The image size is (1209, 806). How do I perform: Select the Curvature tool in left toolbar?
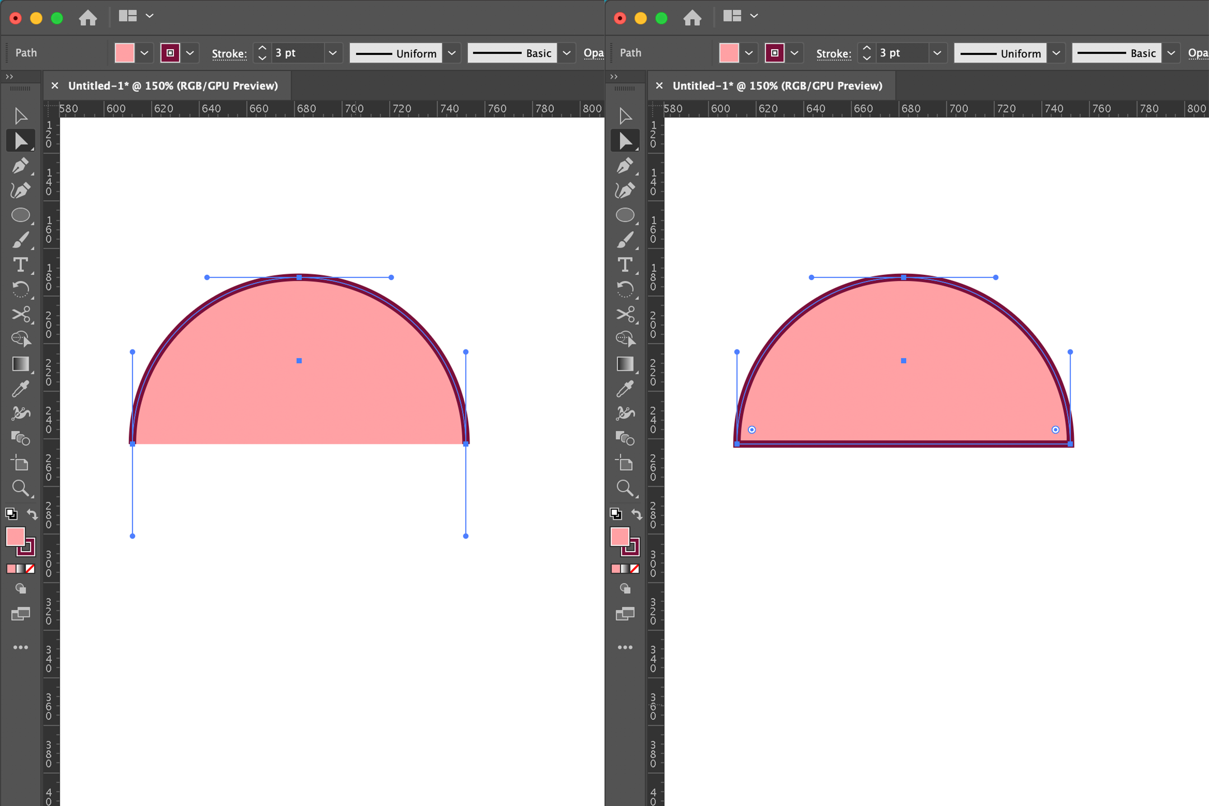(20, 190)
